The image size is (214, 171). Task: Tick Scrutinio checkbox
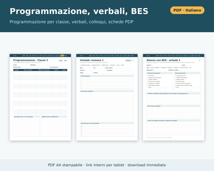[x=110, y=65]
